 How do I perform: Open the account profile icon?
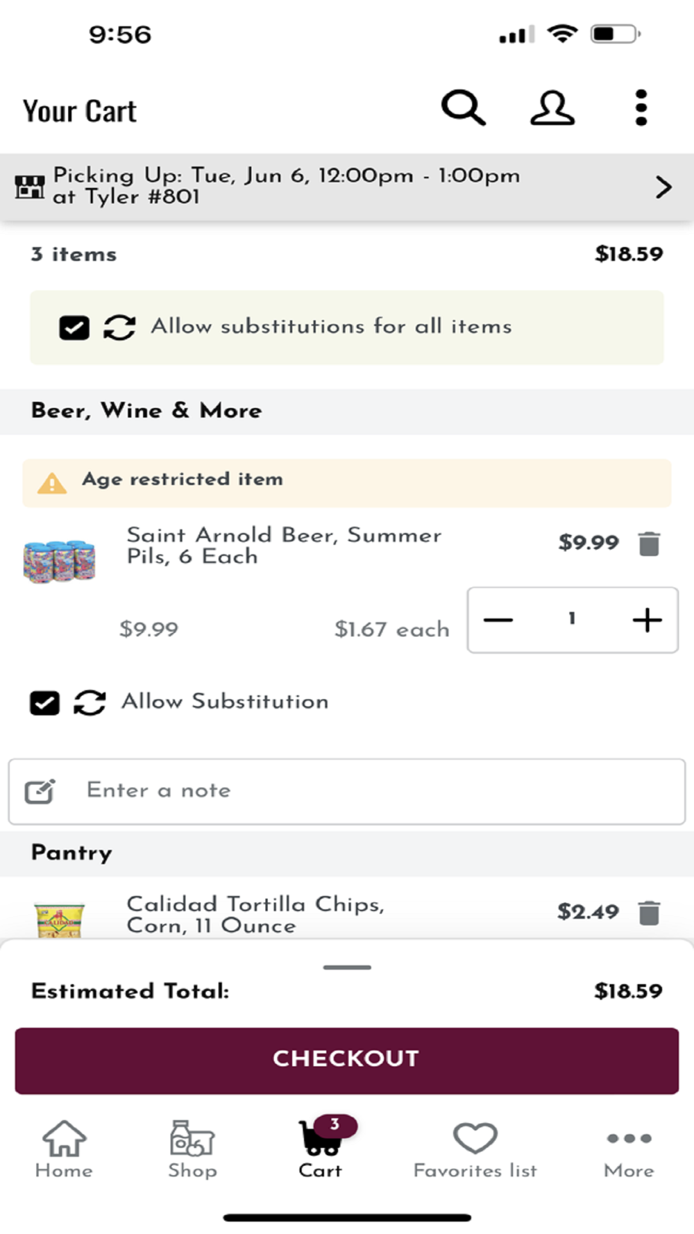pos(552,108)
